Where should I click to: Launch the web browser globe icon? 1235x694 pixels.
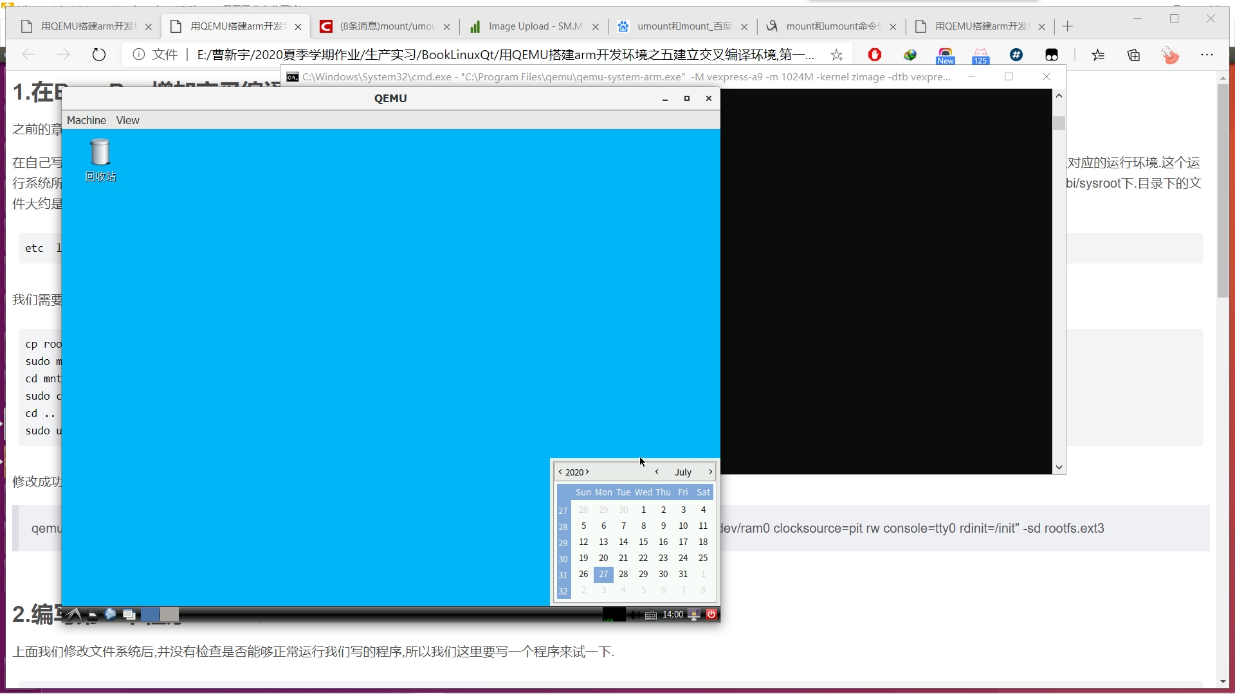tap(110, 614)
